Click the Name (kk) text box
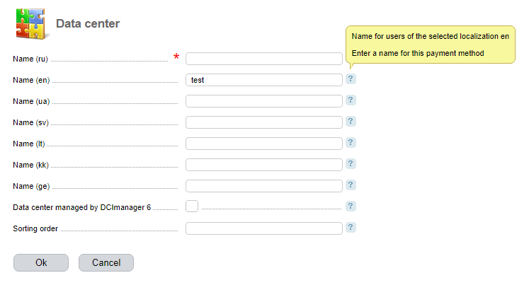The height and width of the screenshot is (285, 529). (x=263, y=165)
